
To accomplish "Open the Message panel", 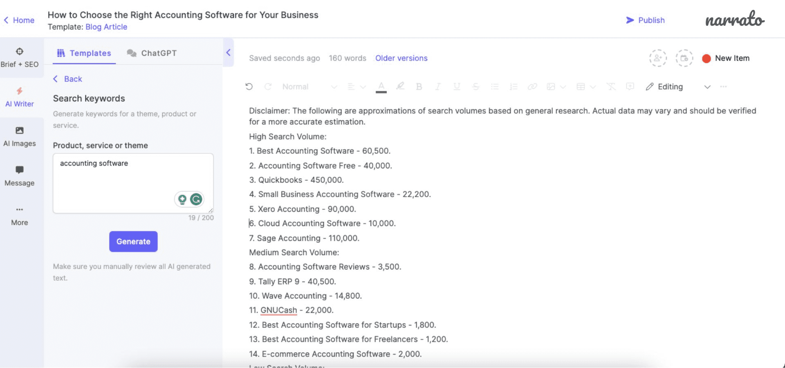I will 20,177.
